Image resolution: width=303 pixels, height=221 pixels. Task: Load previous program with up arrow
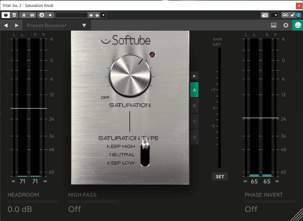point(91,15)
